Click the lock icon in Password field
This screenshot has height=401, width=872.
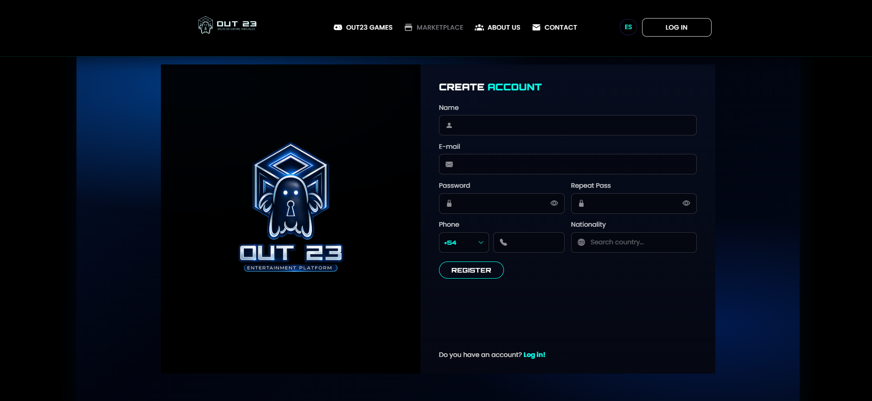click(x=449, y=204)
